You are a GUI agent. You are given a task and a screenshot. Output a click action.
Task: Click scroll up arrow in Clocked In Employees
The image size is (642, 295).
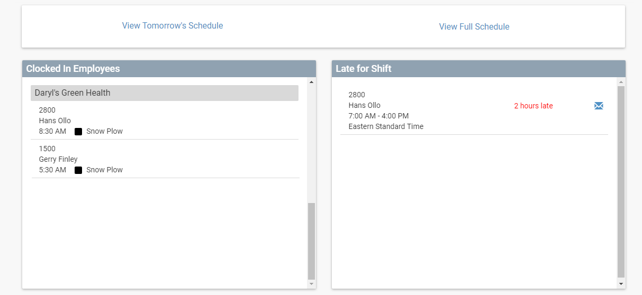pos(311,82)
